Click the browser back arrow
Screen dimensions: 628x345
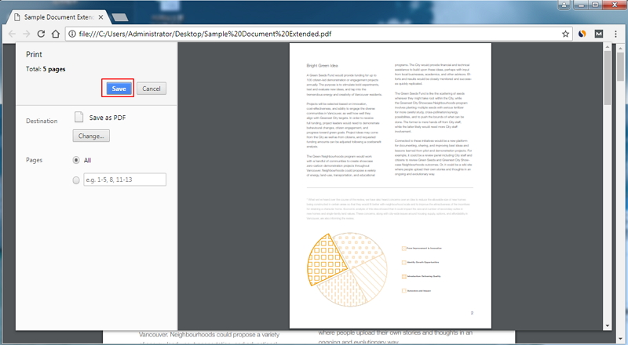tap(12, 34)
